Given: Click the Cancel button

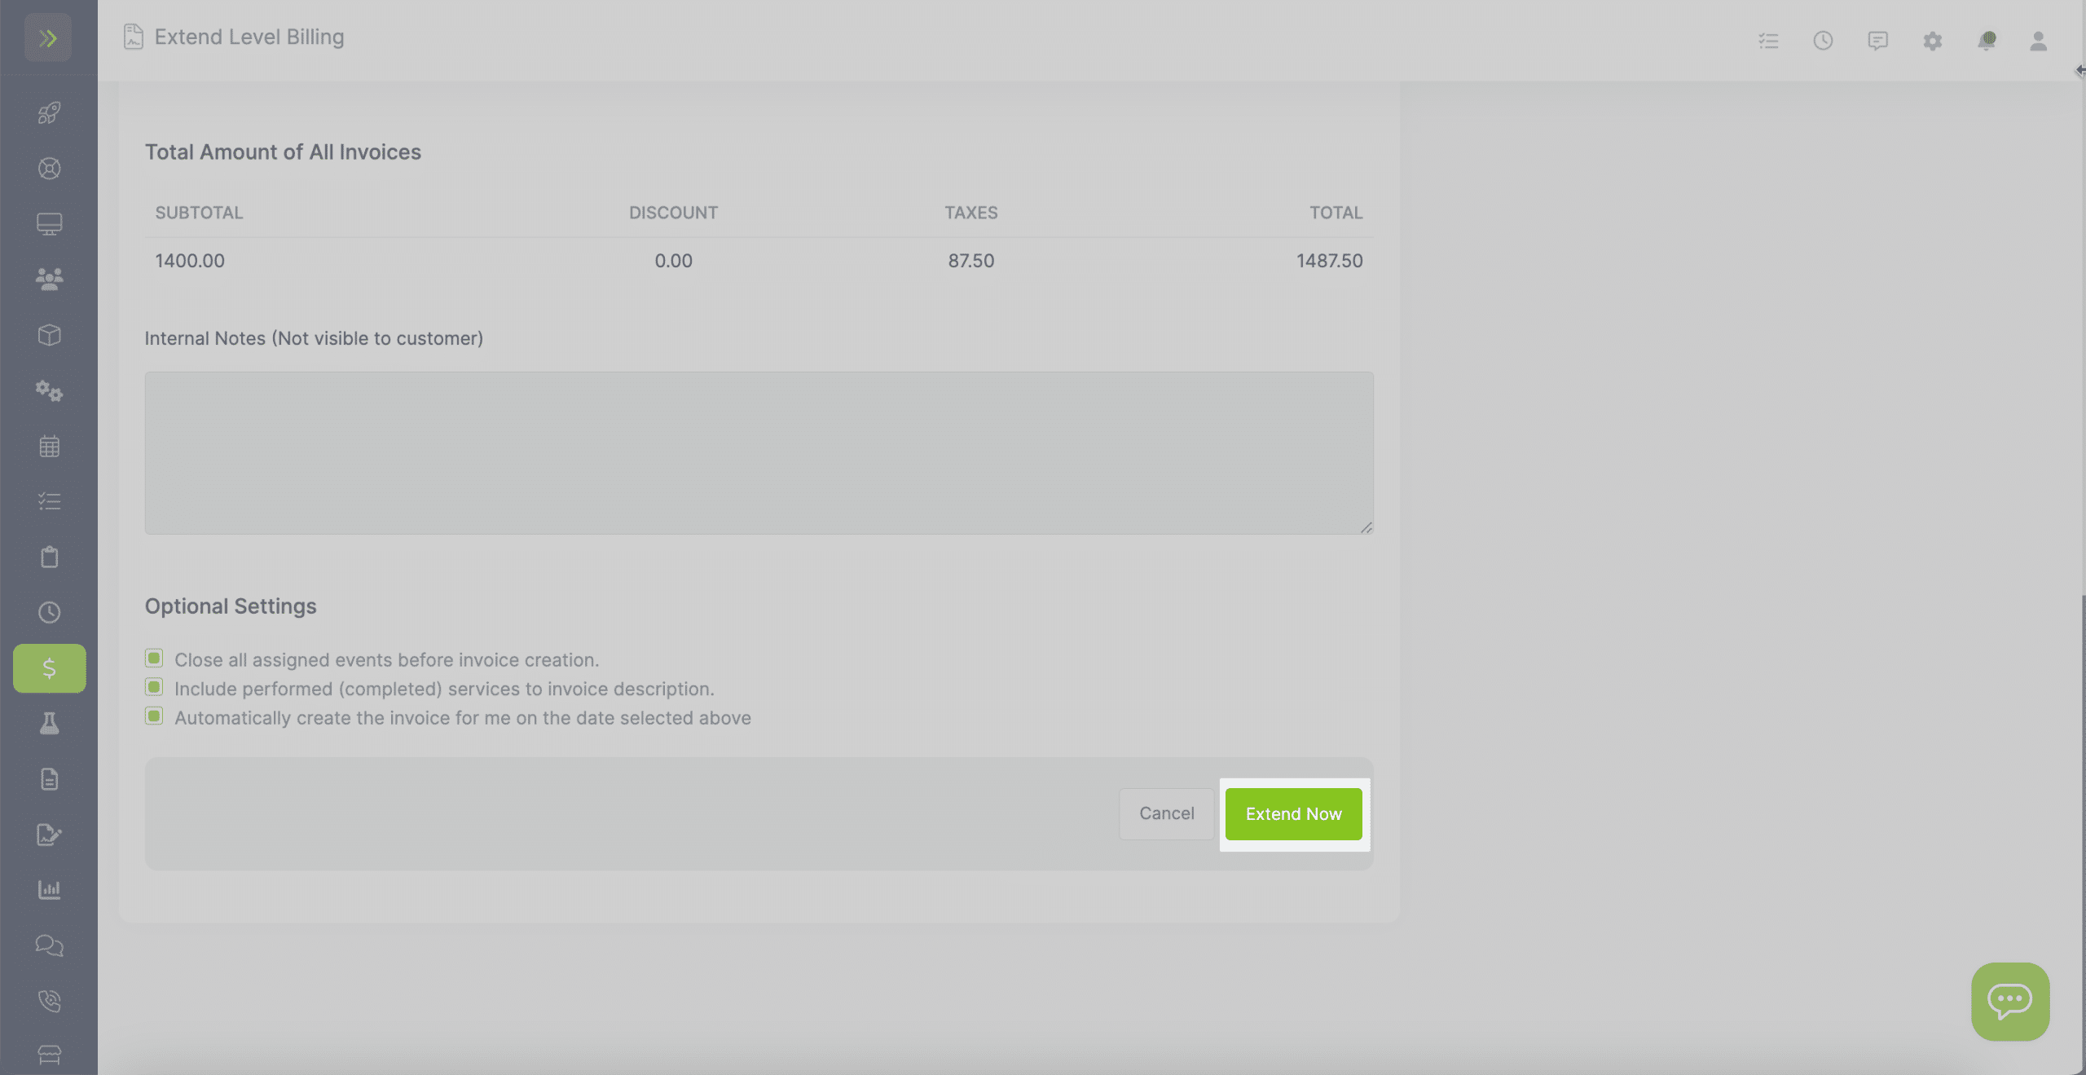Looking at the screenshot, I should click(1166, 813).
